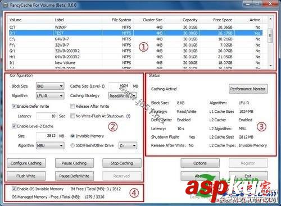Tick the Release After Write checkbox

(x=72, y=106)
